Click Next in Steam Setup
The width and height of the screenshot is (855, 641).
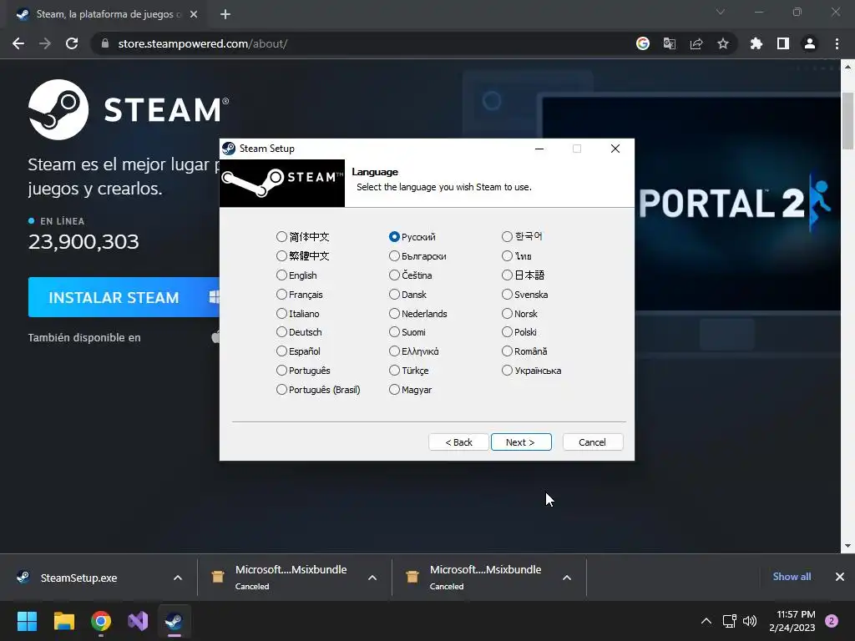click(x=521, y=442)
